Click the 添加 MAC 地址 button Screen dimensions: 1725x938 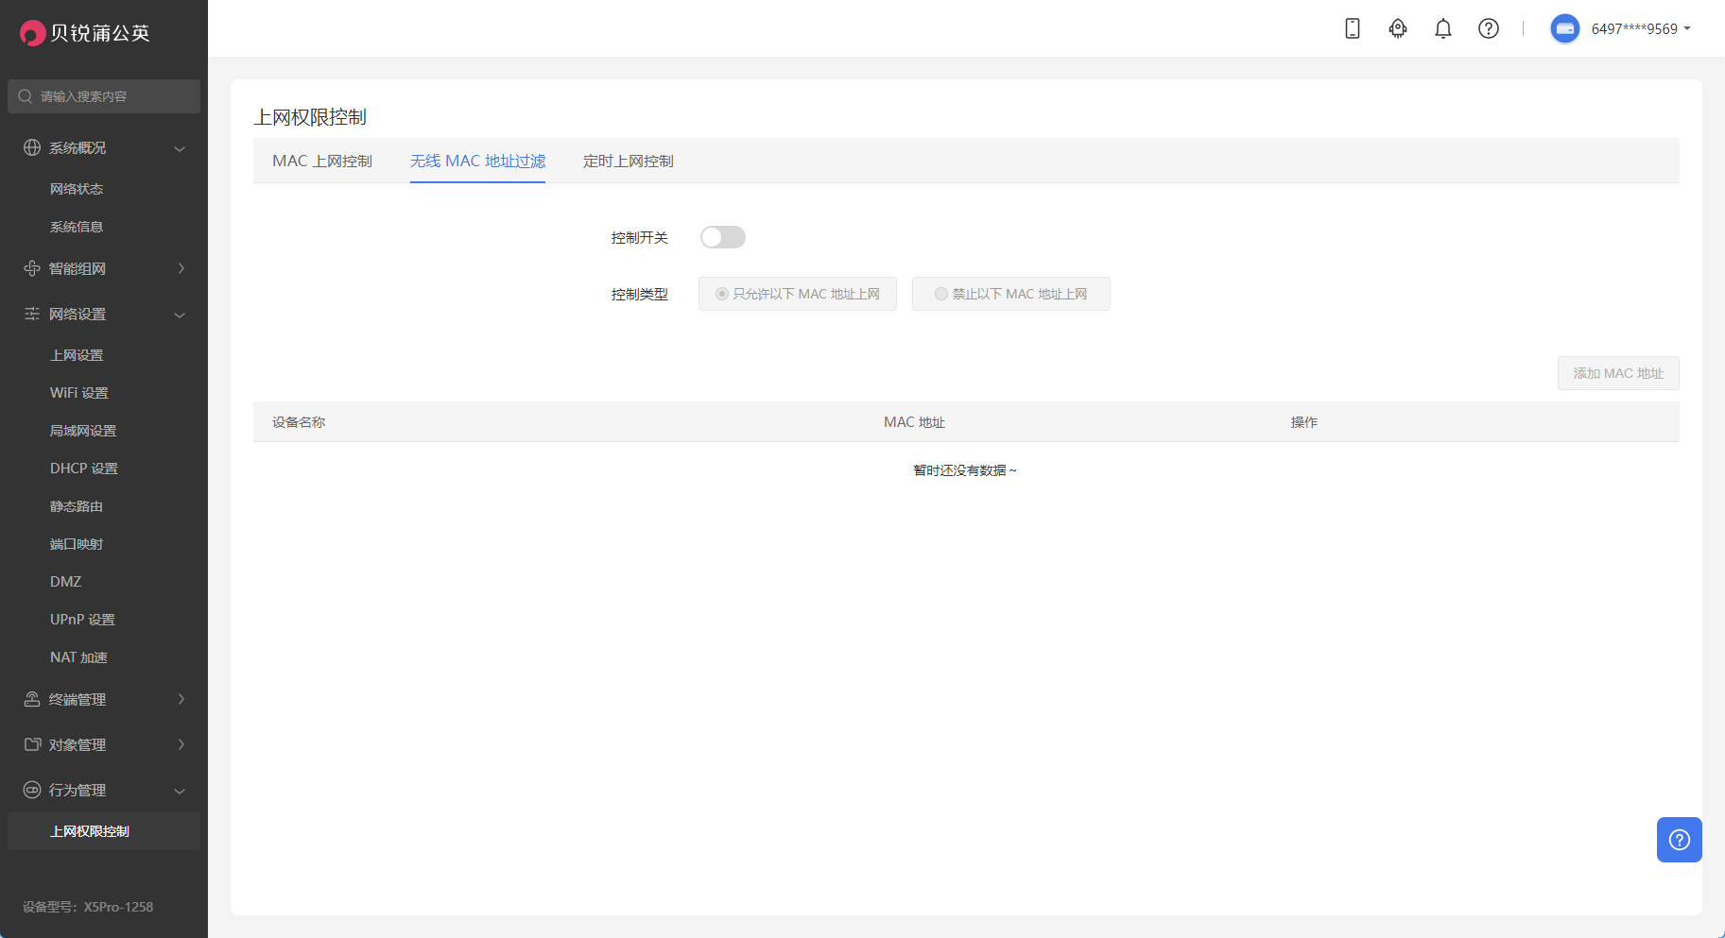pyautogui.click(x=1617, y=373)
